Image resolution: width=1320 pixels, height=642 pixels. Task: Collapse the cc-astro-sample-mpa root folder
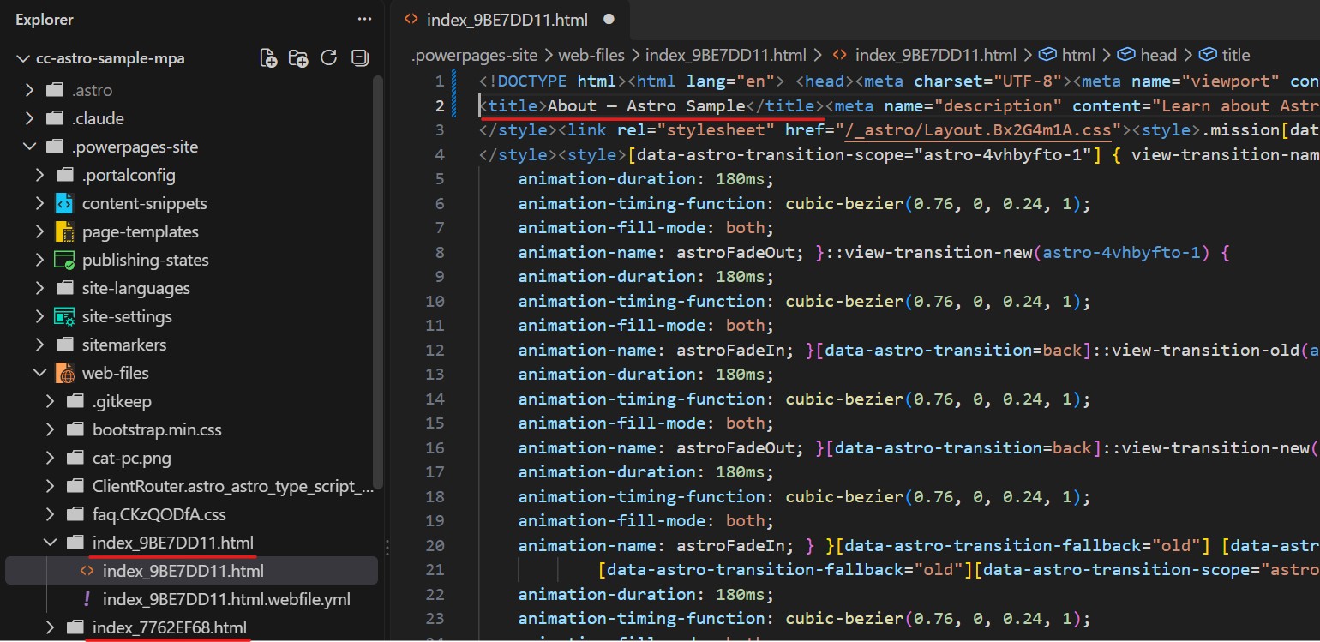[22, 58]
